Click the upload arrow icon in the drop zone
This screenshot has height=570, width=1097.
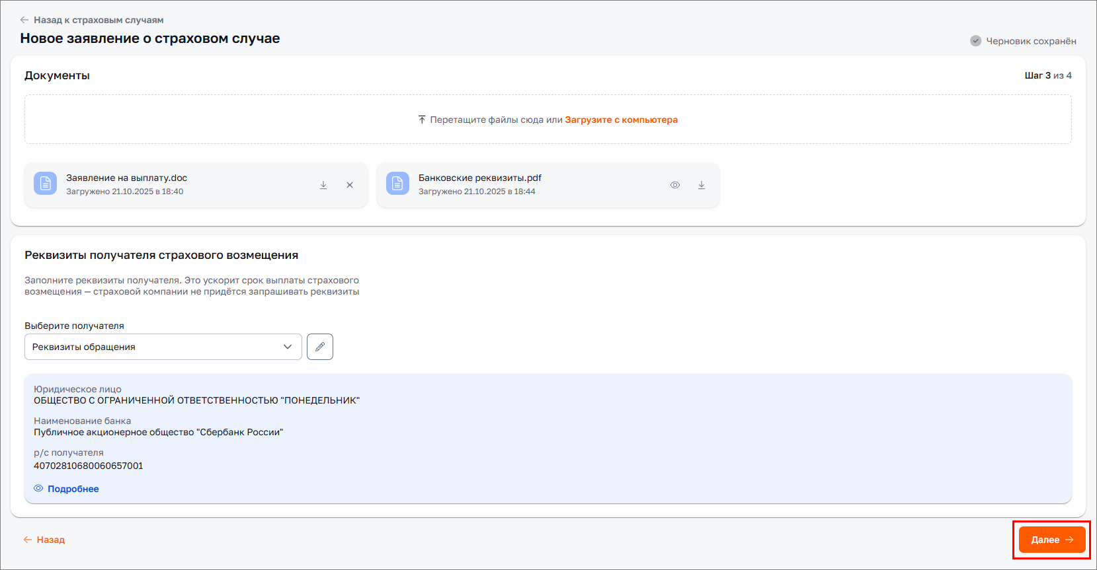tap(422, 120)
